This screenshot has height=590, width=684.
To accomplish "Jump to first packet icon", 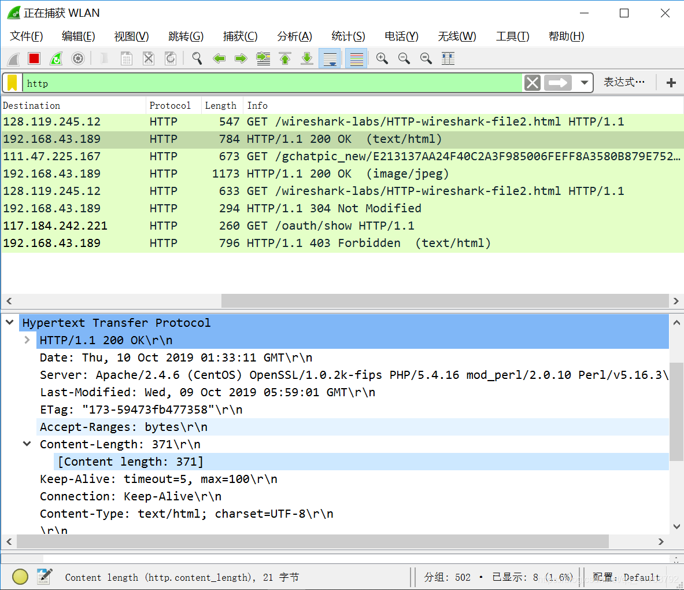I will coord(285,58).
